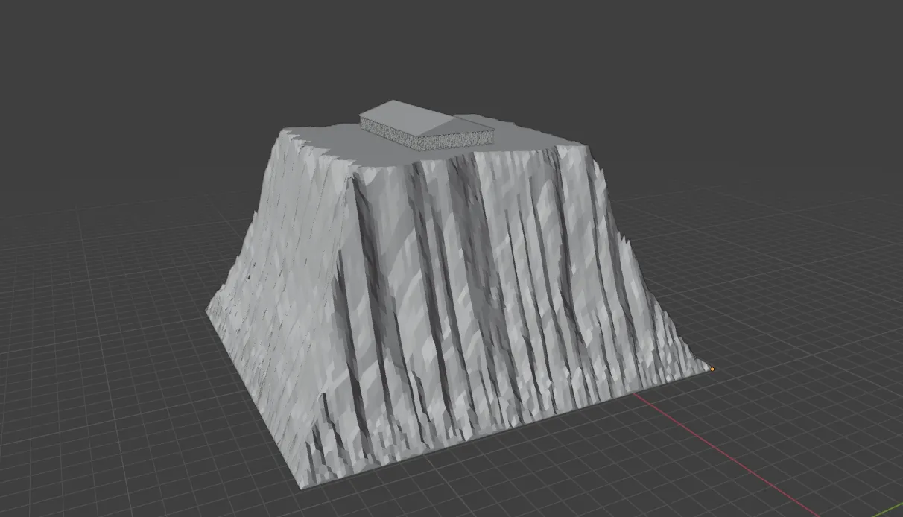Click the orange origin point dot
Screen dimensions: 903x517
[x=712, y=369]
